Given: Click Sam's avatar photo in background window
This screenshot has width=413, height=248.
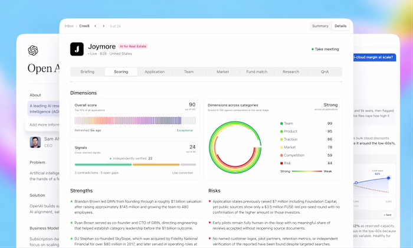Looking at the screenshot, I should 35,142.
